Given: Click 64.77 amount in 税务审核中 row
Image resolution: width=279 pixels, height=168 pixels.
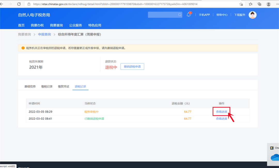Looking at the screenshot, I should coord(188,112).
